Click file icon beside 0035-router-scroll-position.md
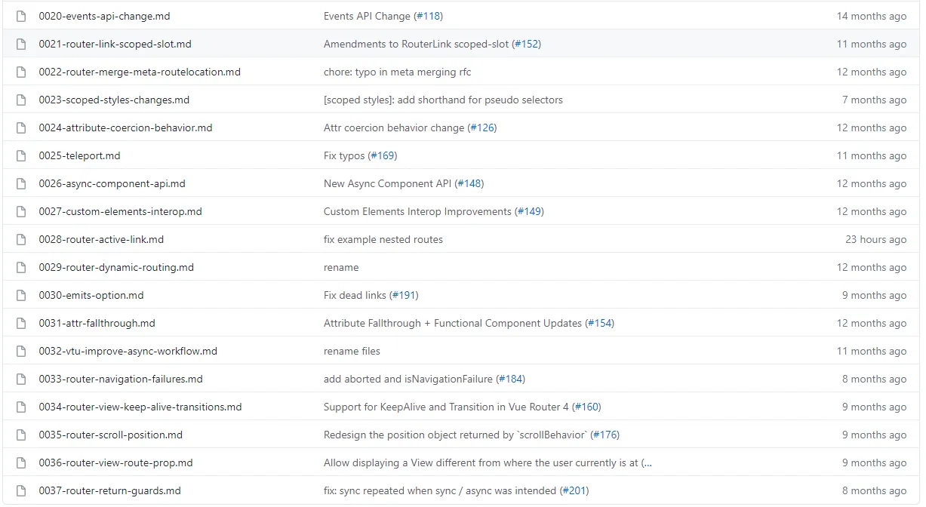 [x=21, y=435]
